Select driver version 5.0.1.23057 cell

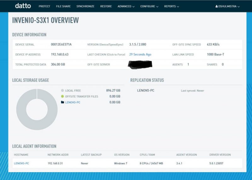(x=216, y=163)
